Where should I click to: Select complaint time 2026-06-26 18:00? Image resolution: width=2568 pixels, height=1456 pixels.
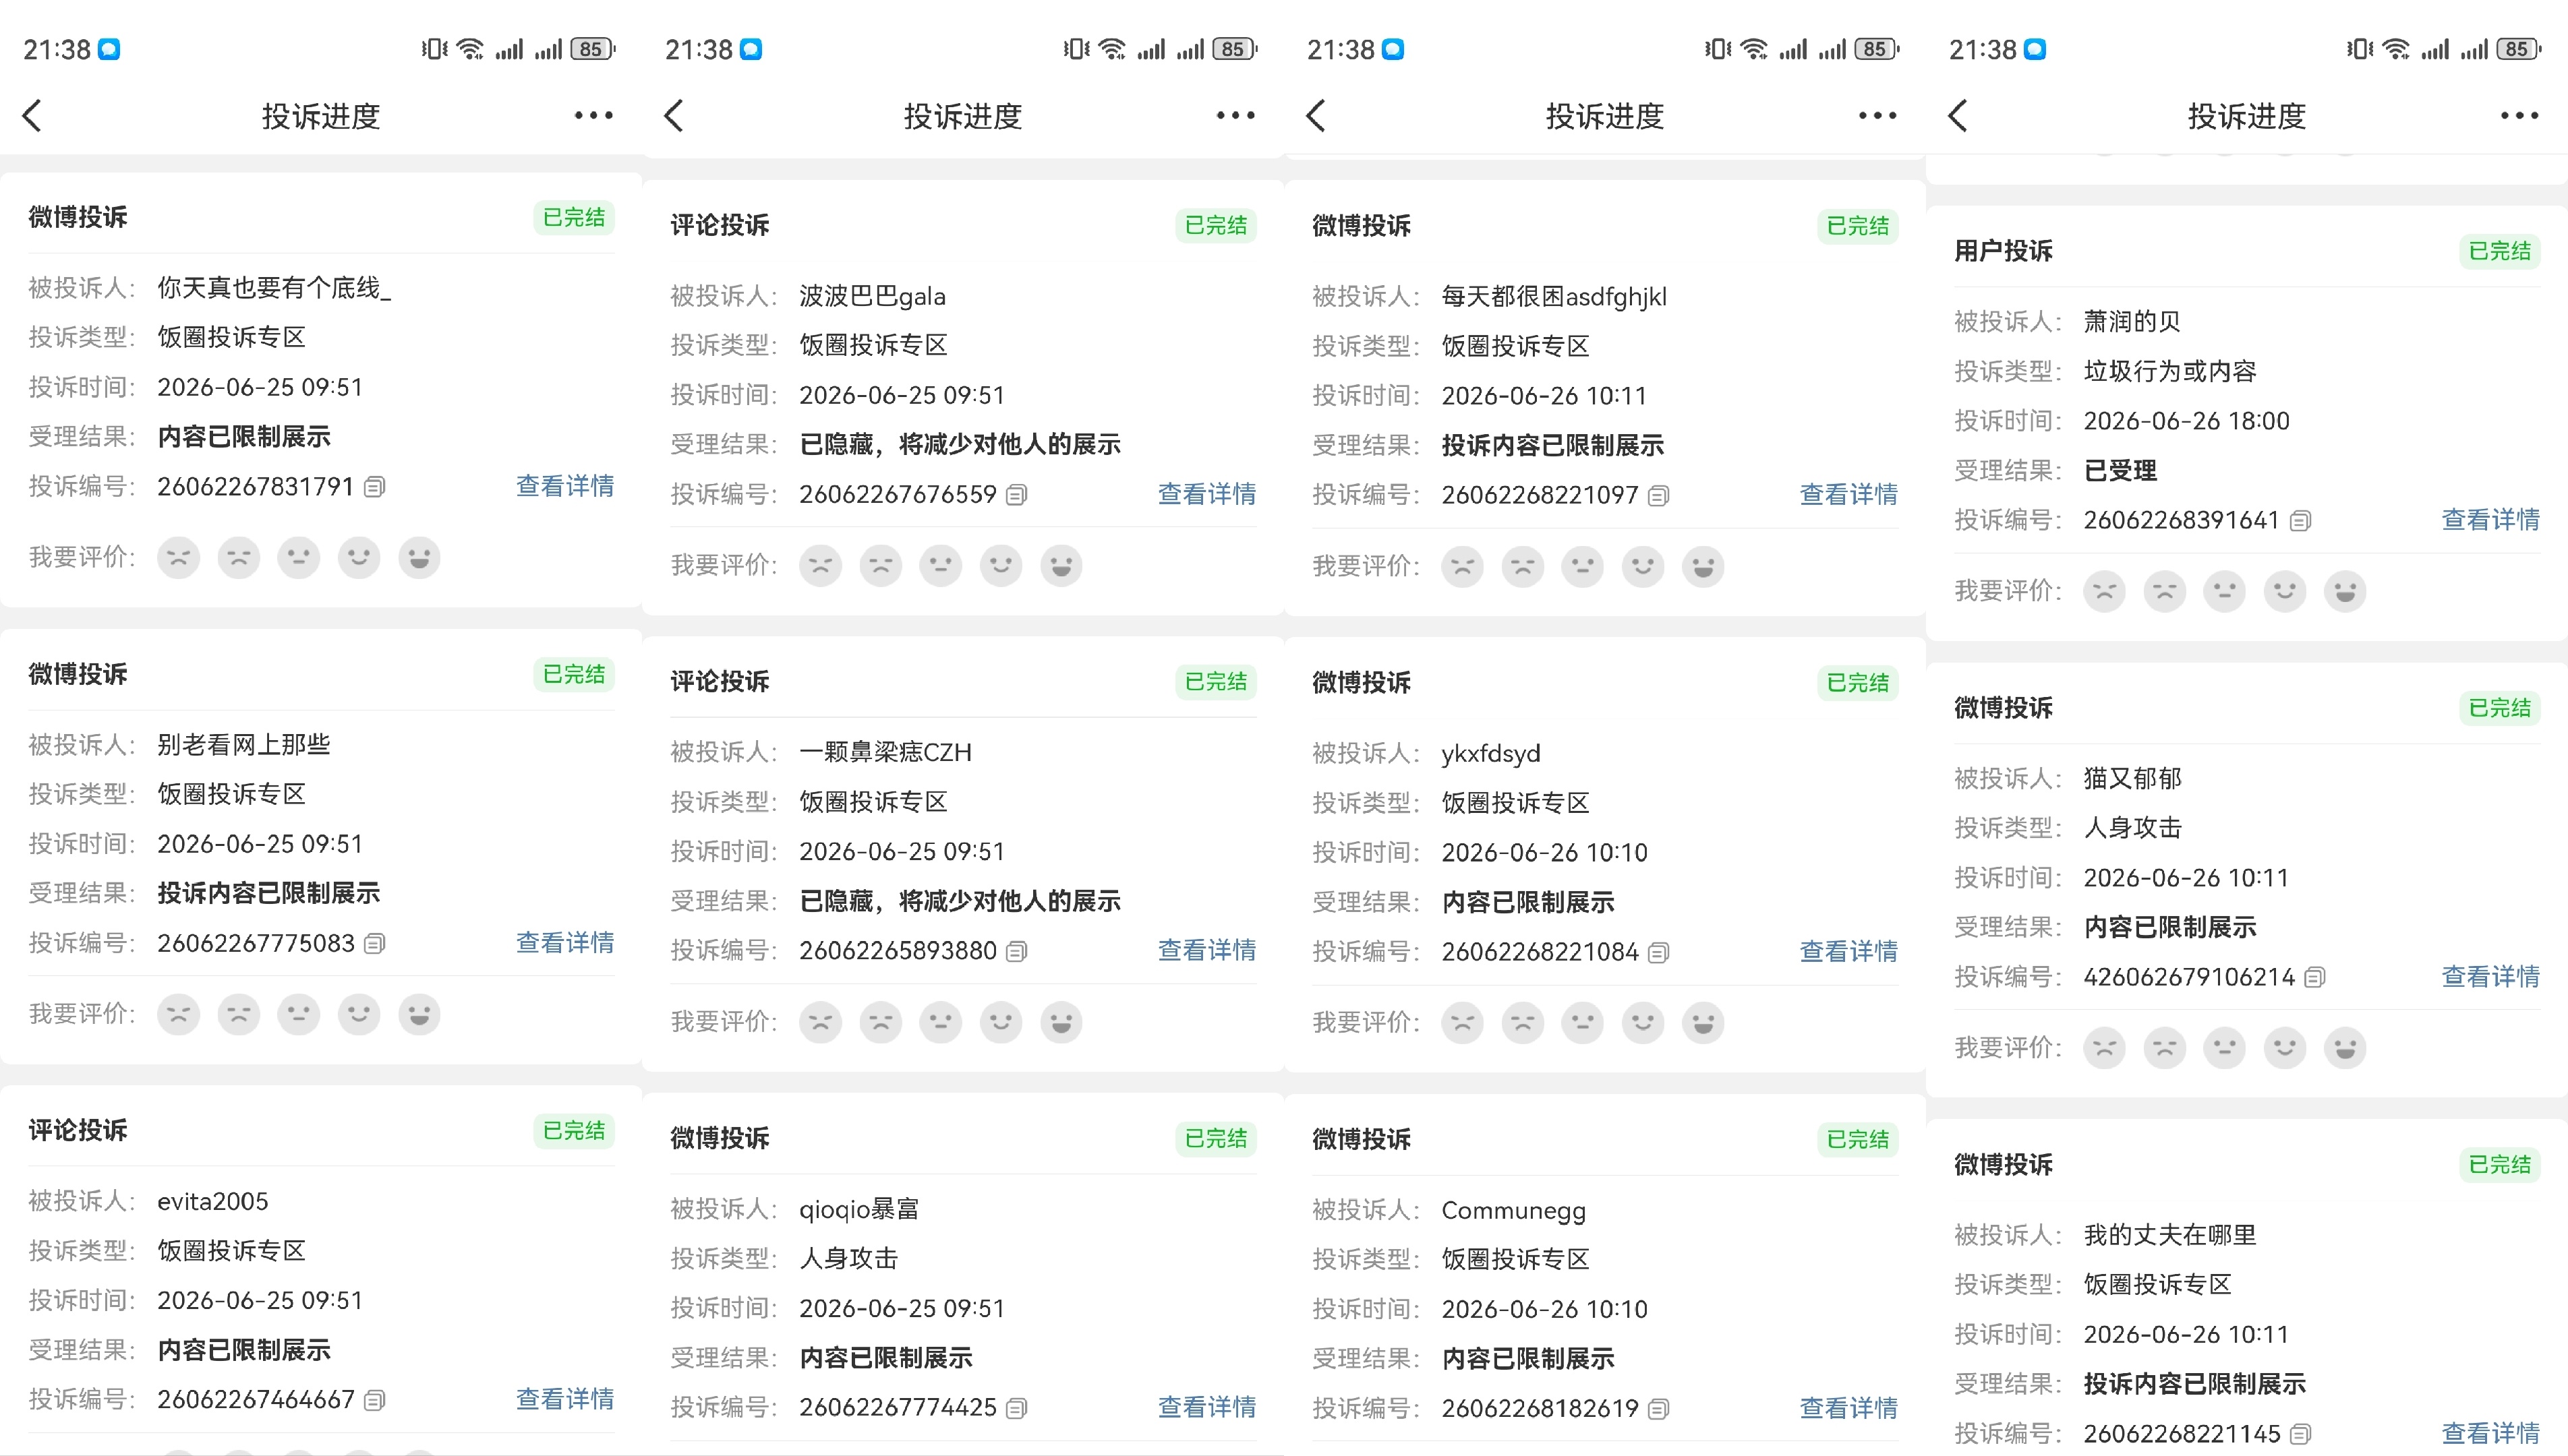pyautogui.click(x=2187, y=421)
